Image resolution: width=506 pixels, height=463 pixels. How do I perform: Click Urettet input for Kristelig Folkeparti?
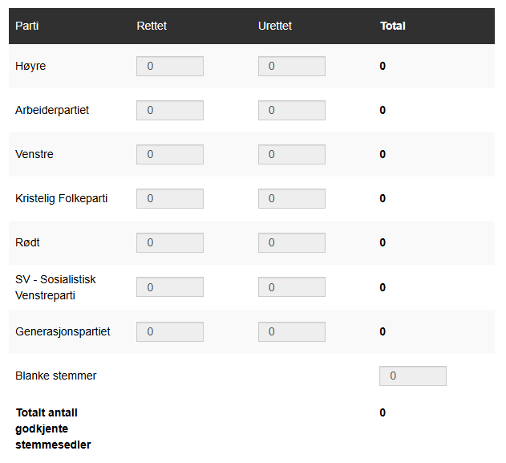[292, 199]
